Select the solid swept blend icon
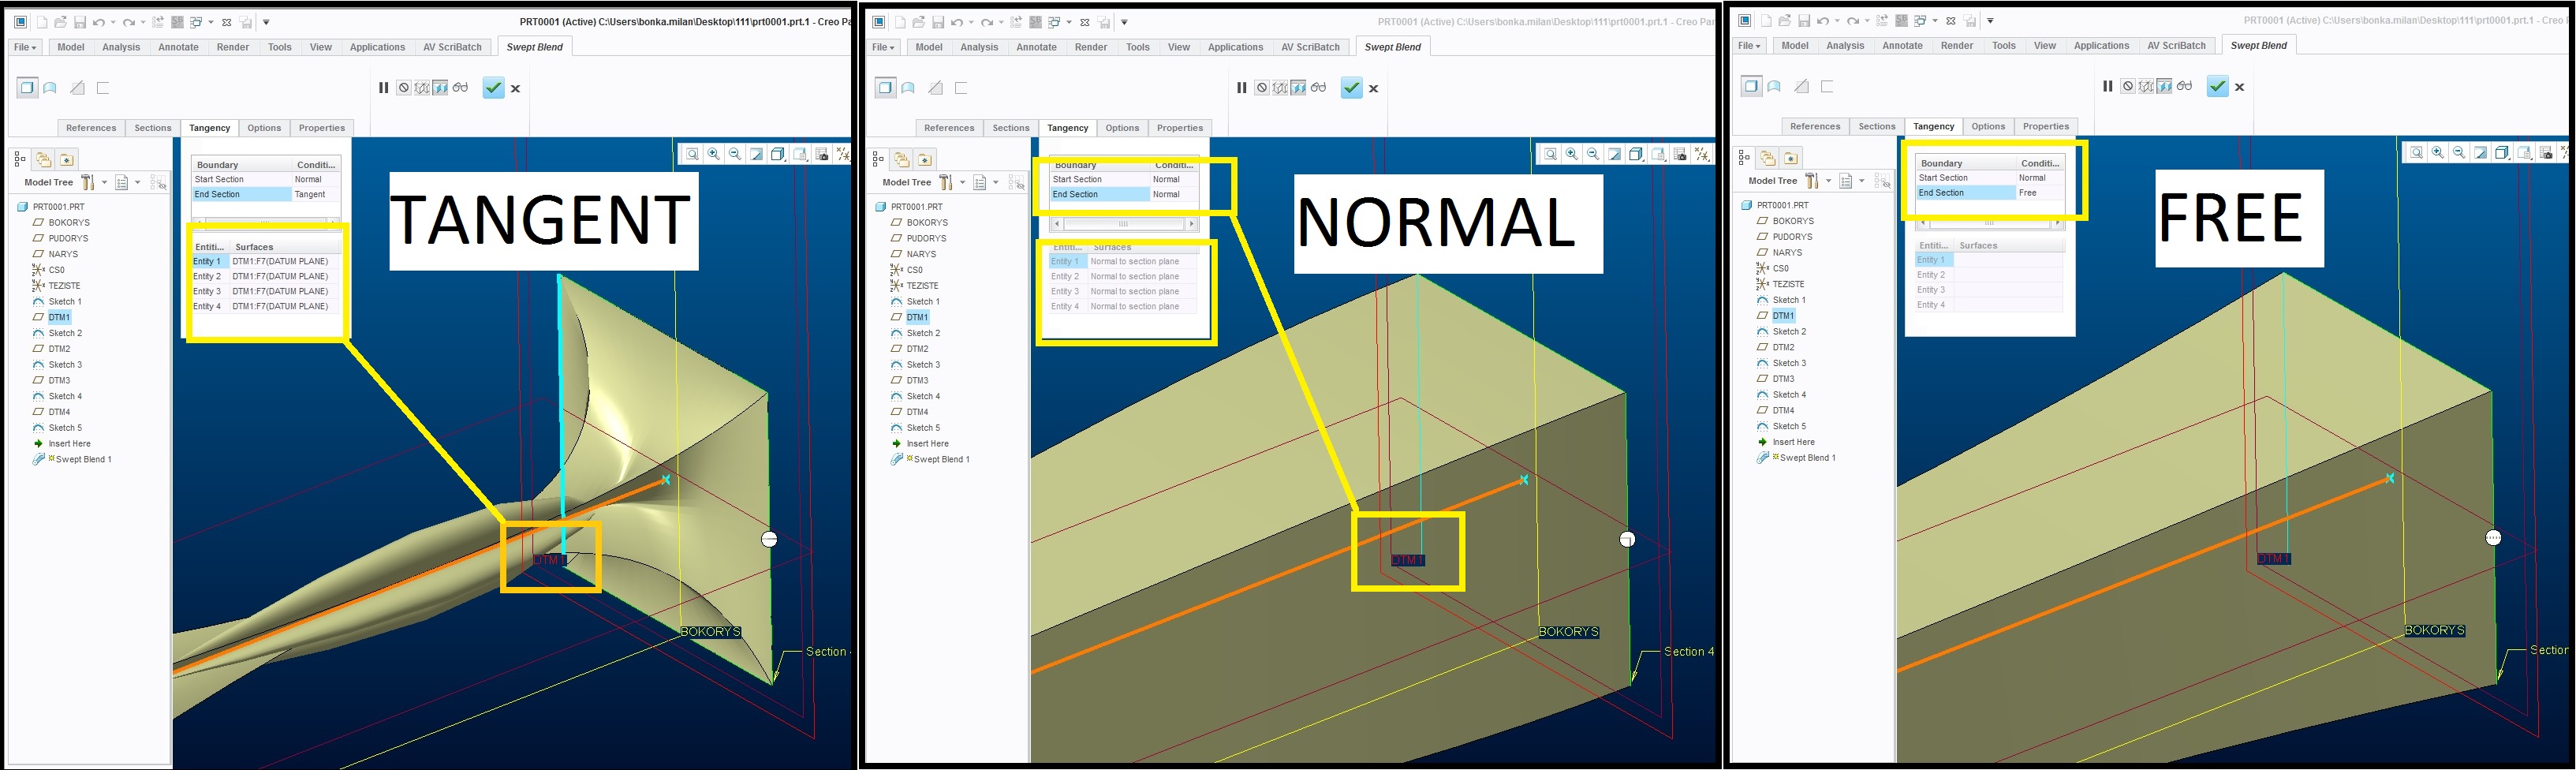Viewport: 2576px width, 770px height. pos(28,87)
